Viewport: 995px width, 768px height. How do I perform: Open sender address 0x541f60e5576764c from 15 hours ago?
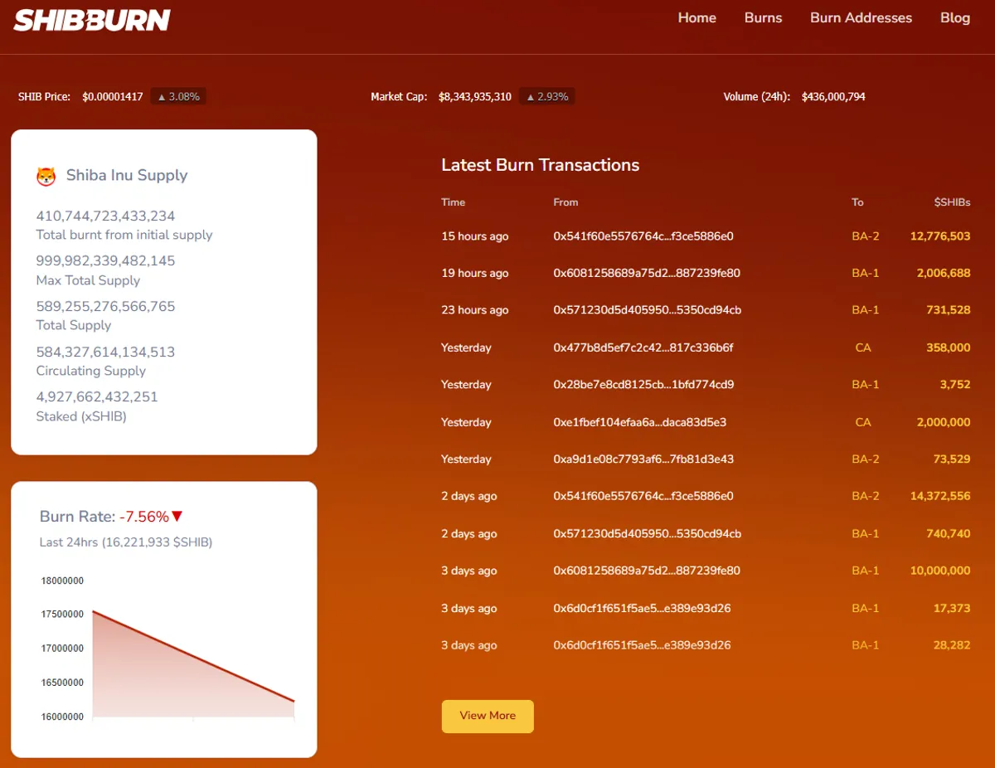pos(643,236)
